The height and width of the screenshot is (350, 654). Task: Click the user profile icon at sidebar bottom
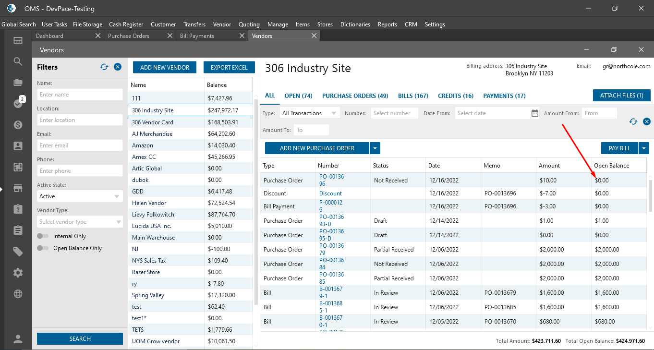click(18, 338)
